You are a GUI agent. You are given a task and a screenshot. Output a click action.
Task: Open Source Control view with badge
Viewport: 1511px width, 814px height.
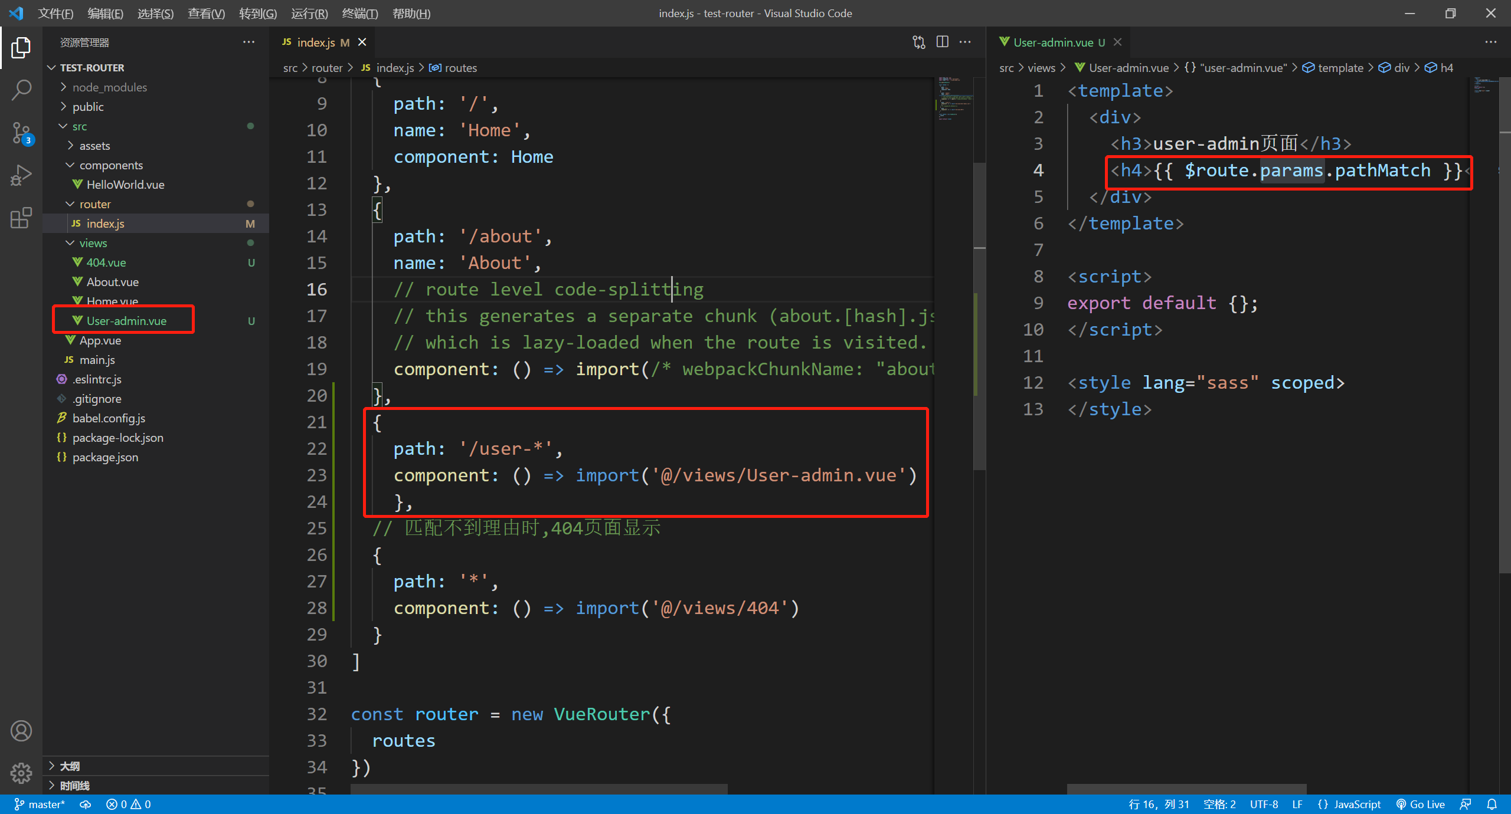pos(21,133)
